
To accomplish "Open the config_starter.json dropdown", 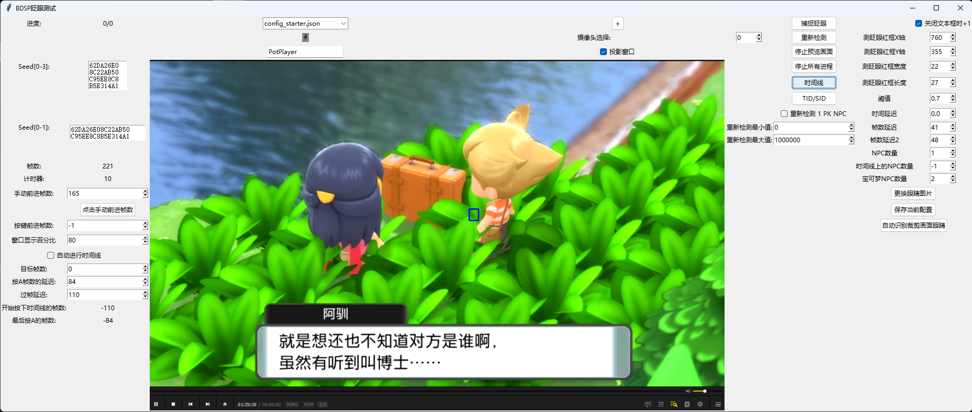I will 343,24.
